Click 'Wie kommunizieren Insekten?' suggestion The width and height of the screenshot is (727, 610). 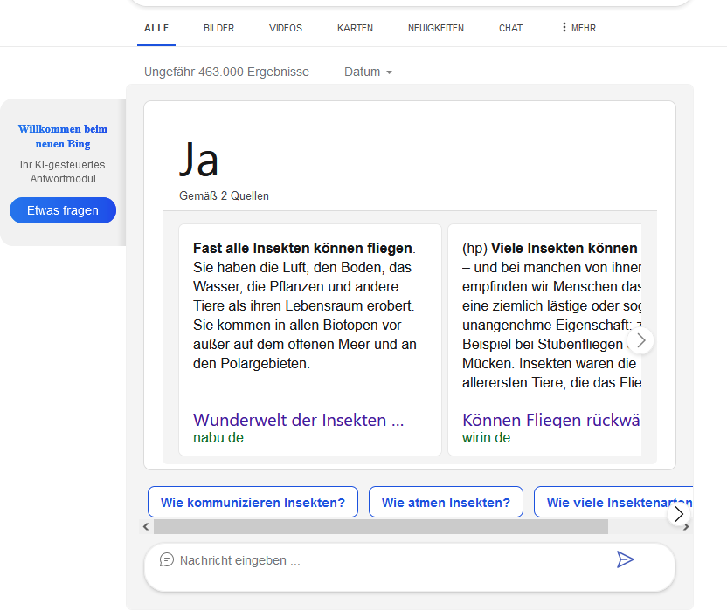point(253,503)
